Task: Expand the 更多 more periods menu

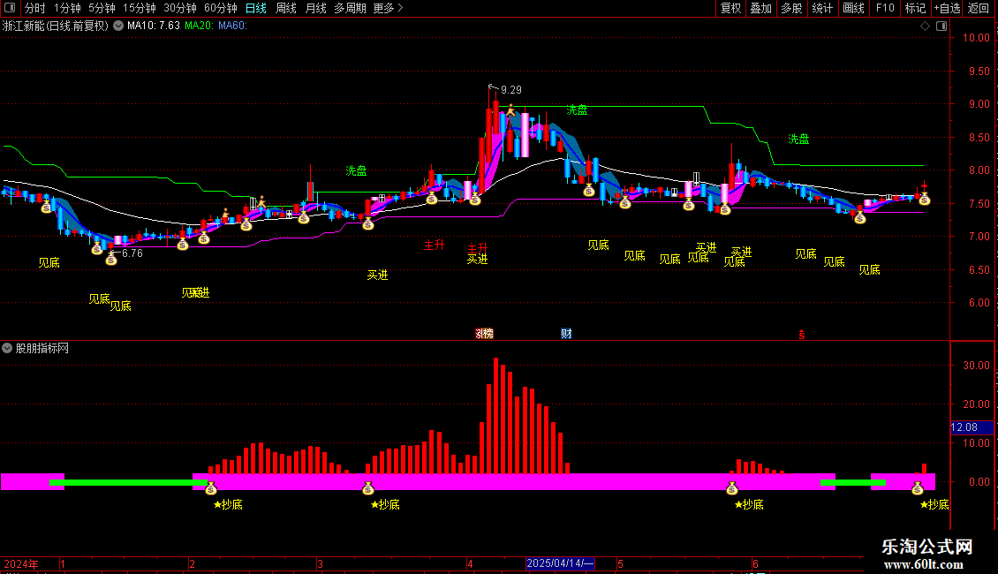Action: (388, 8)
